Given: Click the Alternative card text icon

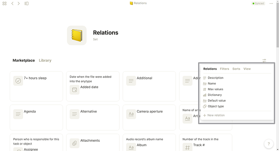Looking at the screenshot, I should coord(74,114).
